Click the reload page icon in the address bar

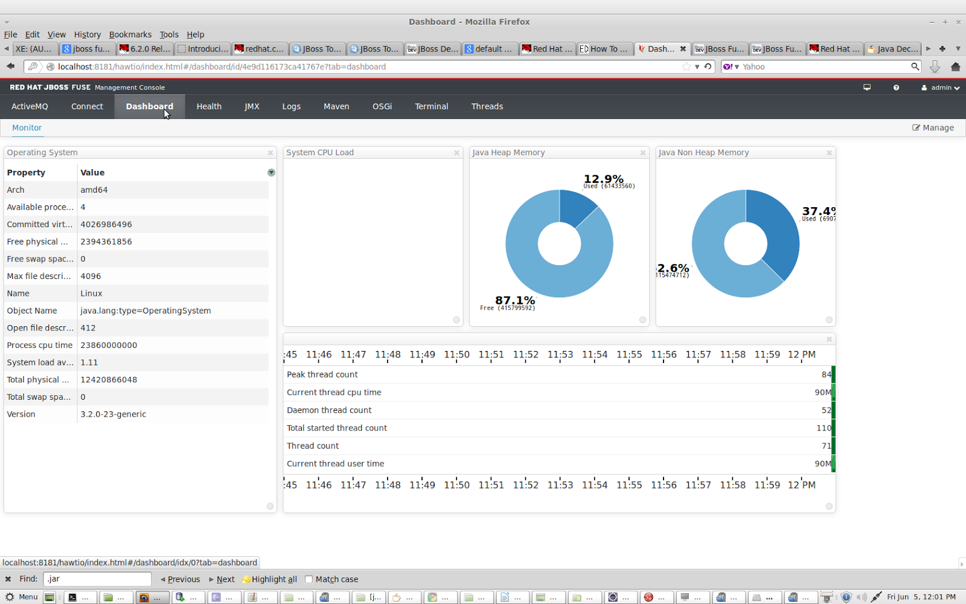click(x=708, y=66)
